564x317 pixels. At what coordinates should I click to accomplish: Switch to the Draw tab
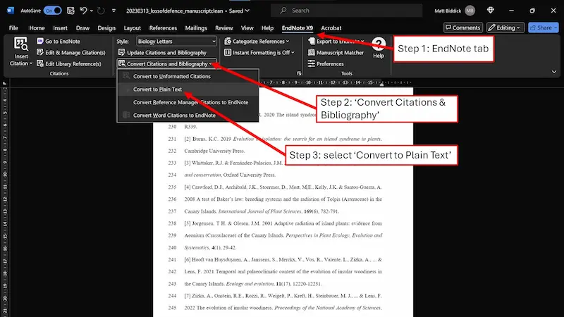(82, 28)
